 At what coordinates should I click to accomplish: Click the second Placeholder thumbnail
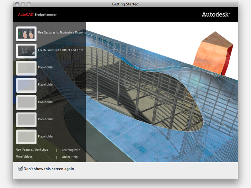26,85
